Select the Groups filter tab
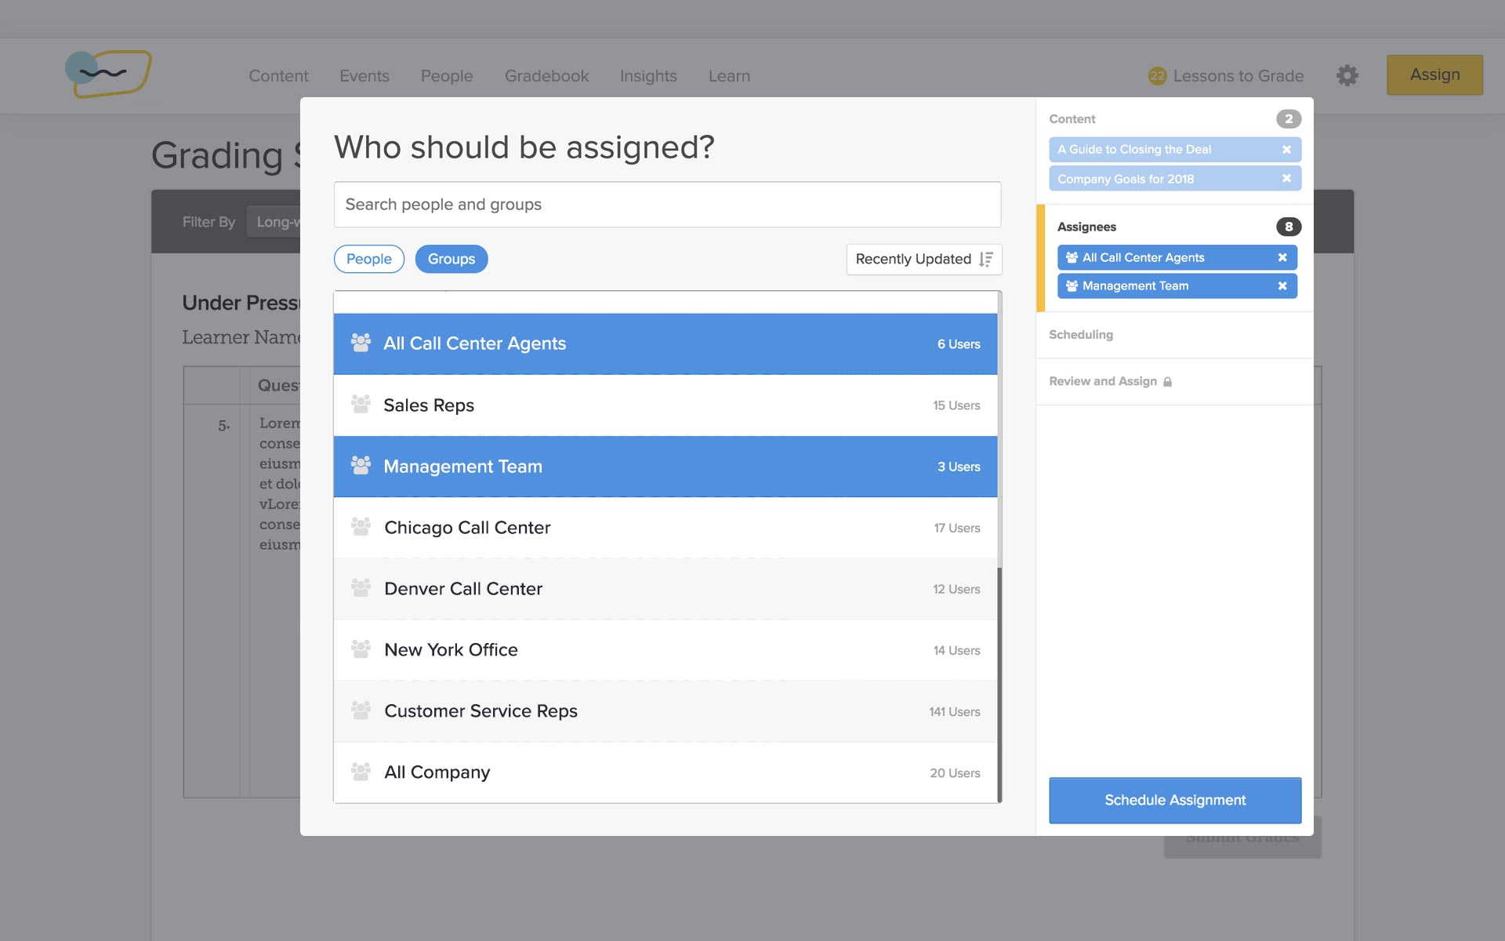This screenshot has width=1505, height=941. (451, 260)
